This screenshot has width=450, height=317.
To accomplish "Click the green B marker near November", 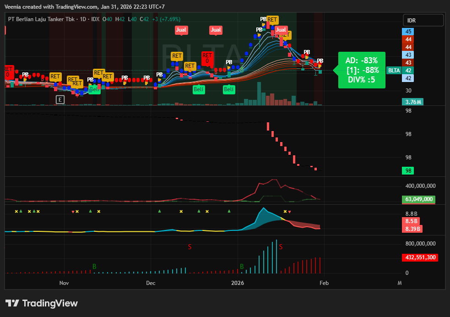I will coord(94,266).
